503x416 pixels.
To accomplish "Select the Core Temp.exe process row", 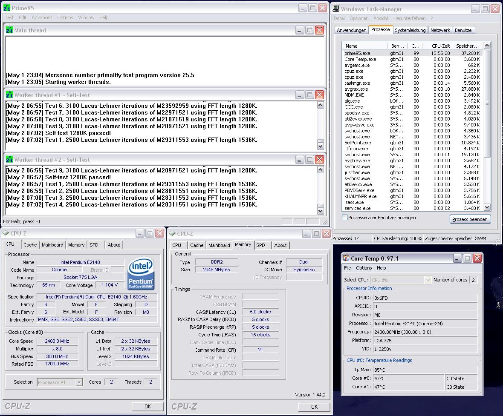I will point(412,59).
